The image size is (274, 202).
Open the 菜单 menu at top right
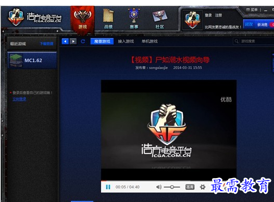tap(252, 10)
